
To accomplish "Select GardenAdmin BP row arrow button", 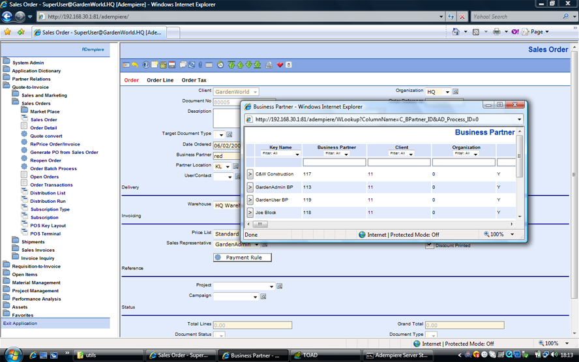I will (x=250, y=187).
